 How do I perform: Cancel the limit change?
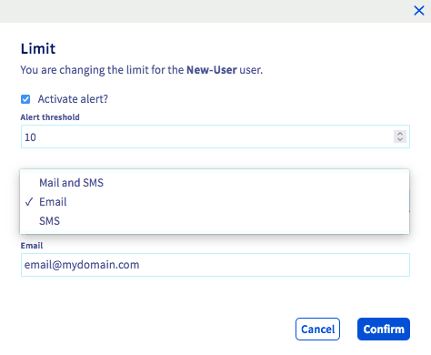(317, 330)
